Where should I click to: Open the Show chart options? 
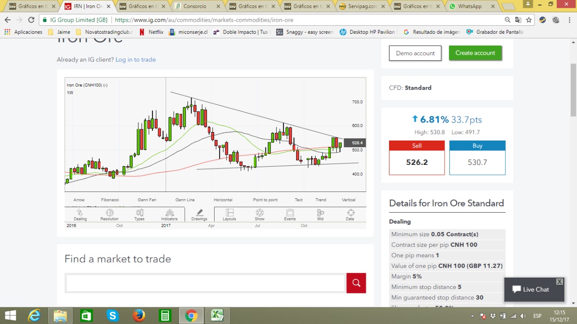pos(260,214)
